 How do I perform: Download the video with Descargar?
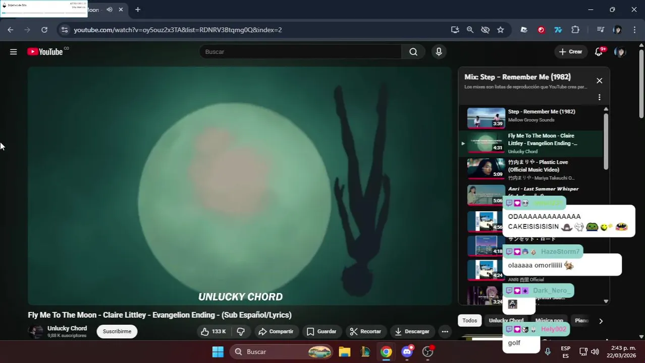coord(412,331)
